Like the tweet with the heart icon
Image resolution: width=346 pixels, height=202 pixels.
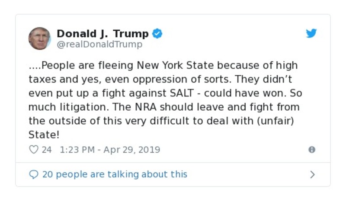click(x=33, y=150)
